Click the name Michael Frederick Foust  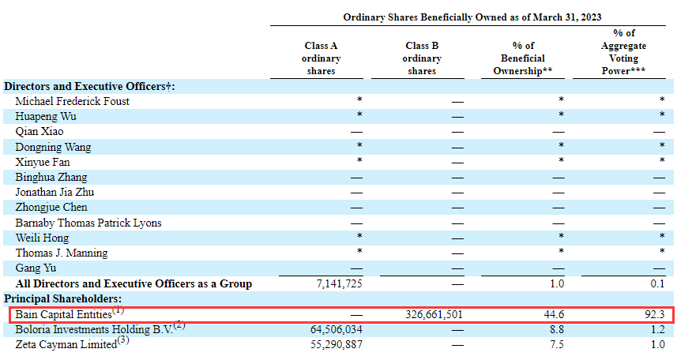(72, 101)
